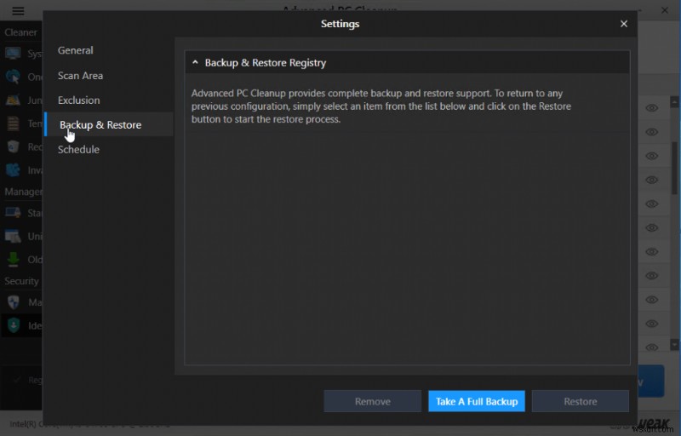Screen dimensions: 681x436
Task: Switch to the General settings tab
Action: point(75,50)
